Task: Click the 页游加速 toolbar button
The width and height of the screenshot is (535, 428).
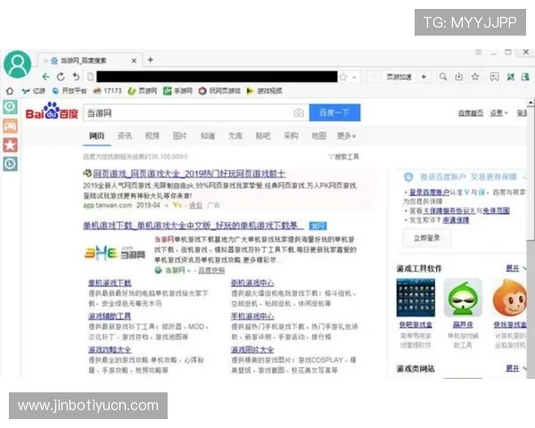Action: pyautogui.click(x=399, y=77)
